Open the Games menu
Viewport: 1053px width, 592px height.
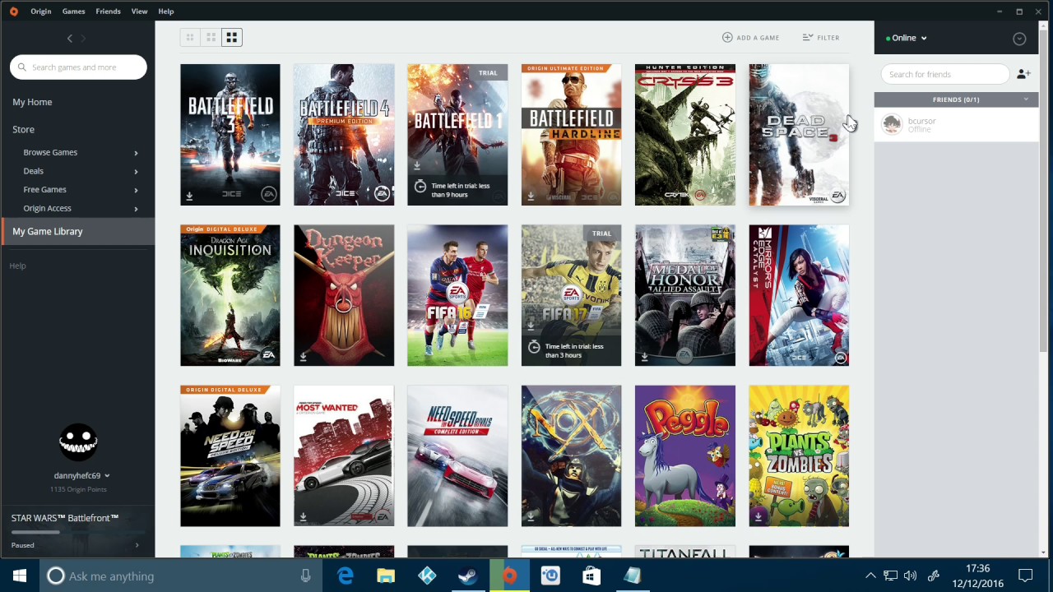73,12
